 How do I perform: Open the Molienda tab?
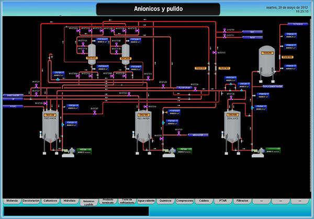tap(12, 201)
